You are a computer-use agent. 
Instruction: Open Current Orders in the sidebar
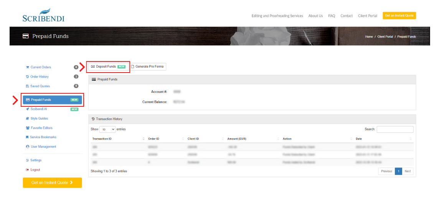coord(41,67)
